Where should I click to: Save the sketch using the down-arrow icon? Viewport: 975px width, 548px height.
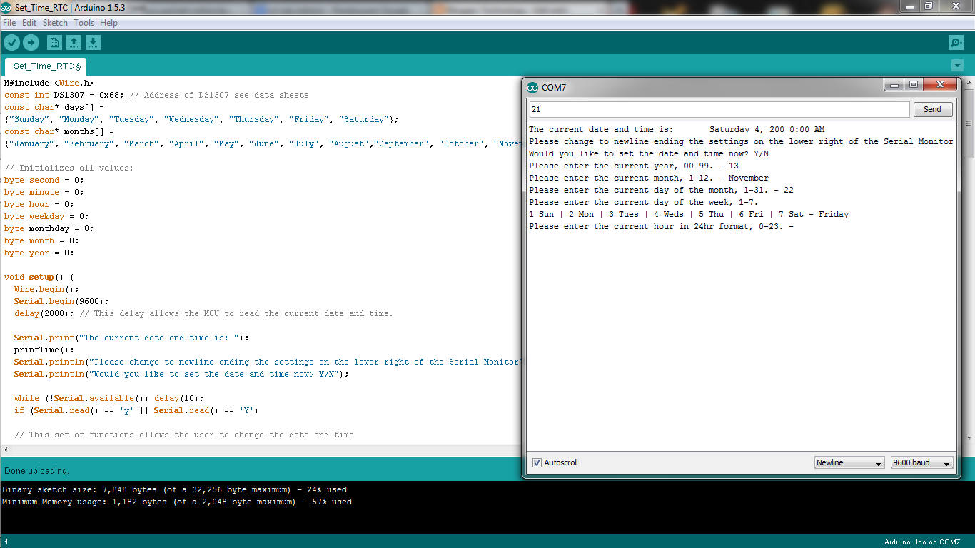93,43
